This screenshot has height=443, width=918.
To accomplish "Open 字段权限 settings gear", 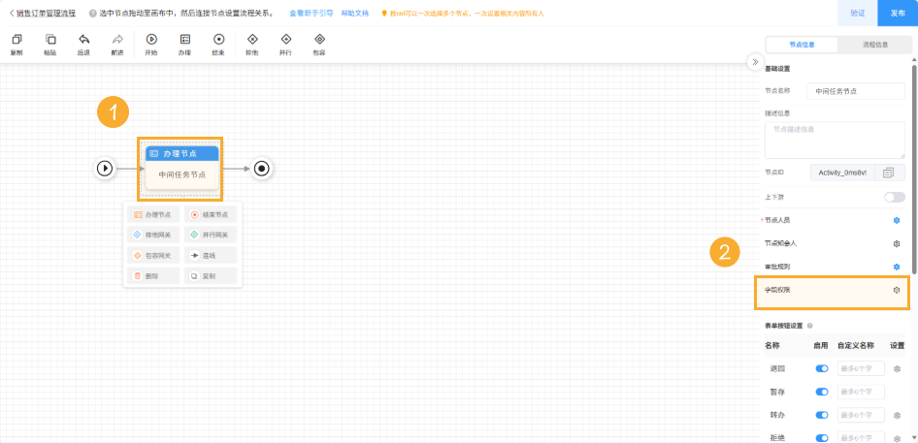I will (x=896, y=290).
